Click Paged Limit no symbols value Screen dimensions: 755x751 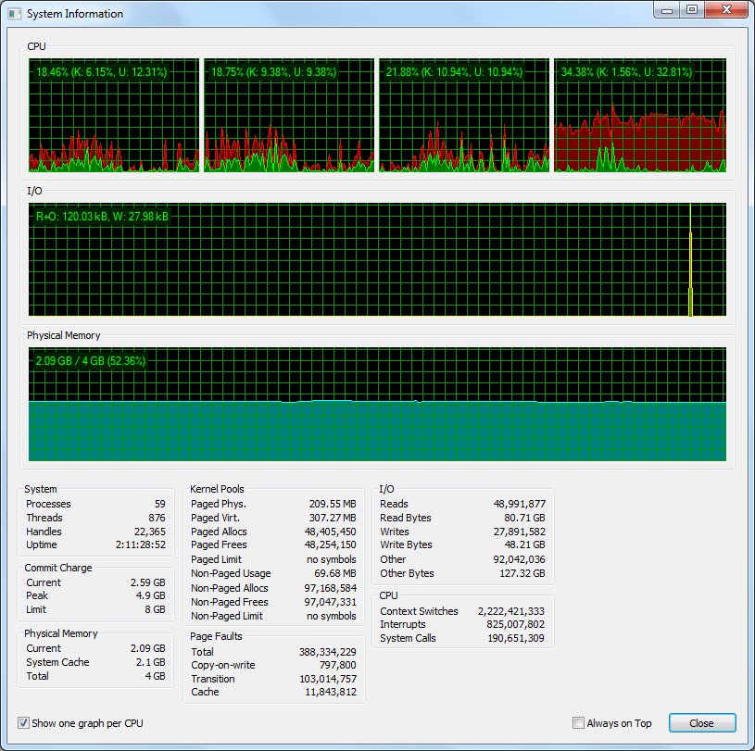pyautogui.click(x=332, y=559)
